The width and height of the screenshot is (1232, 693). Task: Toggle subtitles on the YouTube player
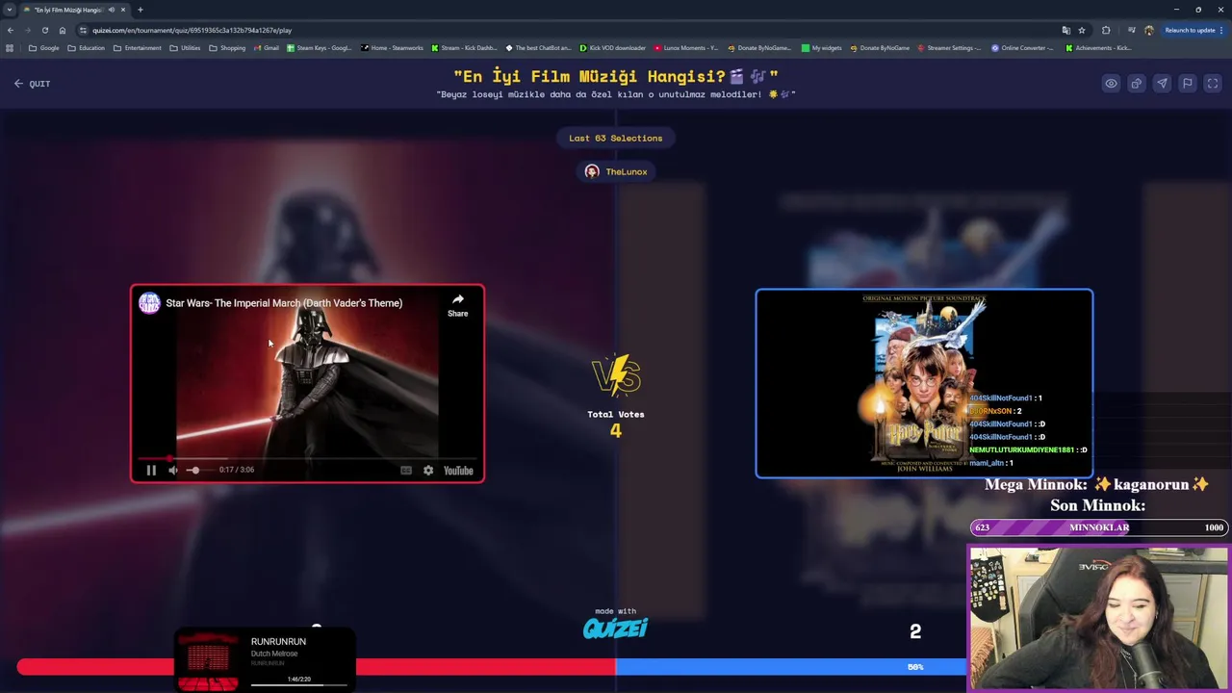click(x=406, y=470)
